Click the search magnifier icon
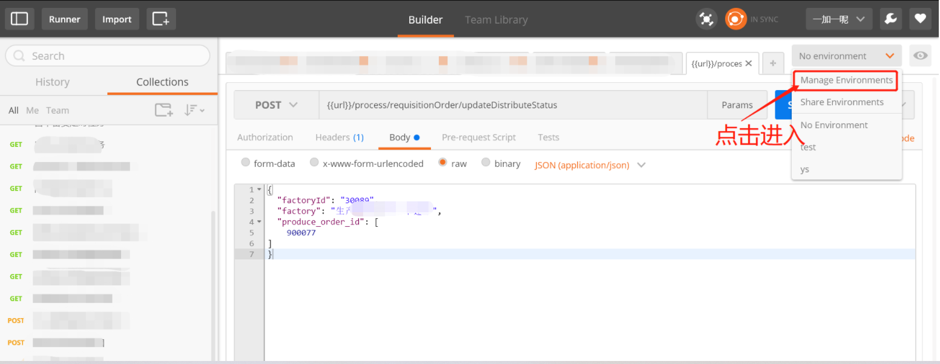 (x=19, y=56)
